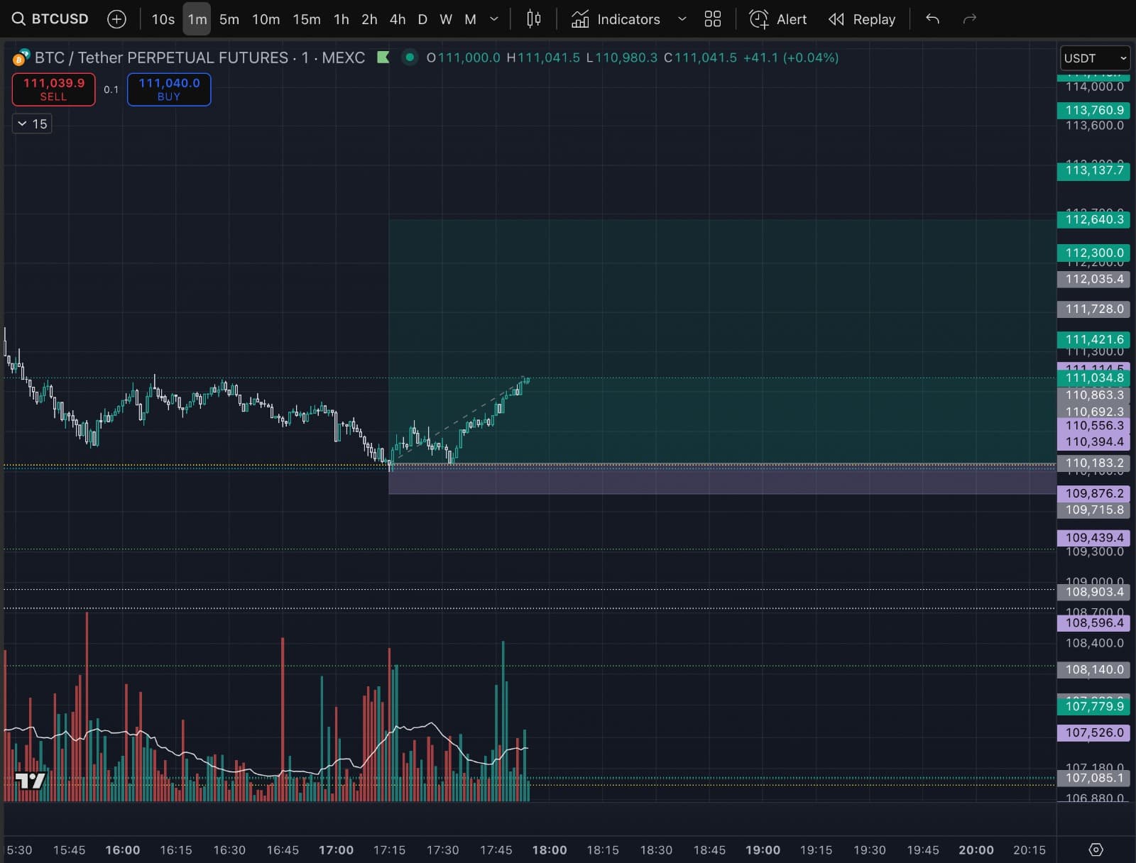
Task: Click the TradingView logo on chart
Action: pos(30,781)
